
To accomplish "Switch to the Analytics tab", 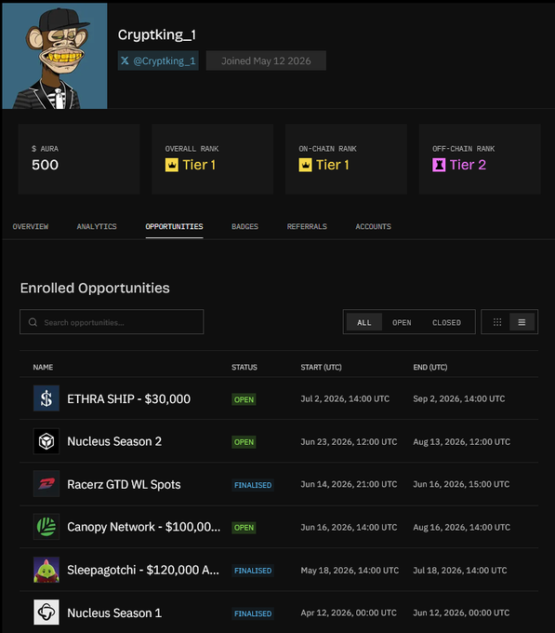I will click(97, 226).
